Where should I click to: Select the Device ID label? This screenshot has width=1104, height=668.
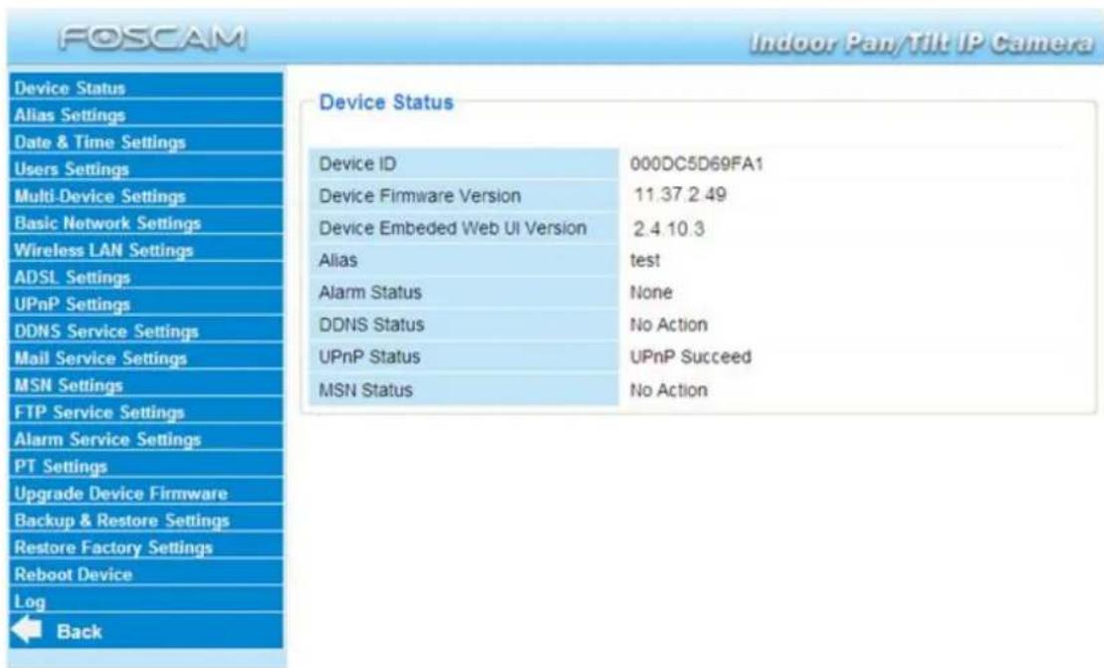click(x=357, y=164)
